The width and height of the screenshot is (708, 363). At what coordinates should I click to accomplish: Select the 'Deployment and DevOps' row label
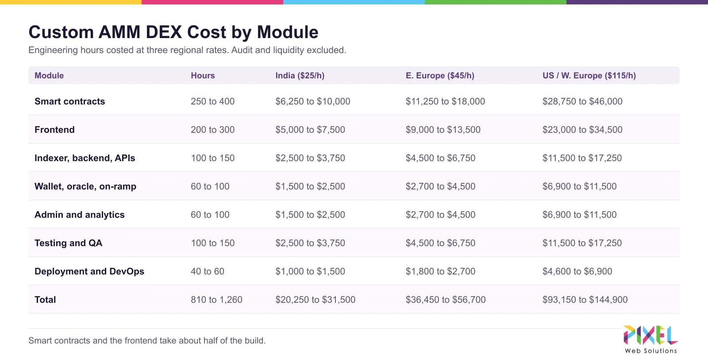click(x=89, y=271)
